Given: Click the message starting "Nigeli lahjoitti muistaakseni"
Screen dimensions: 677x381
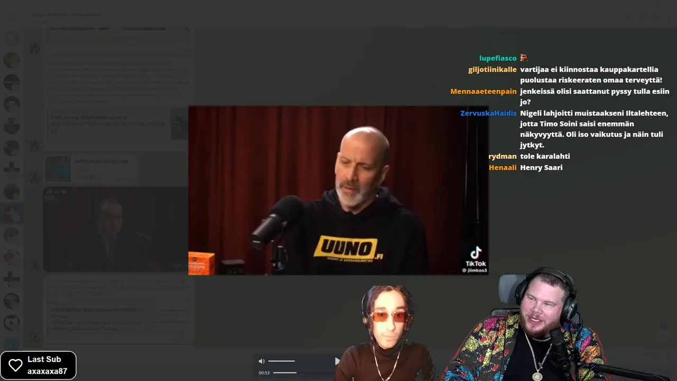Looking at the screenshot, I should pos(594,129).
